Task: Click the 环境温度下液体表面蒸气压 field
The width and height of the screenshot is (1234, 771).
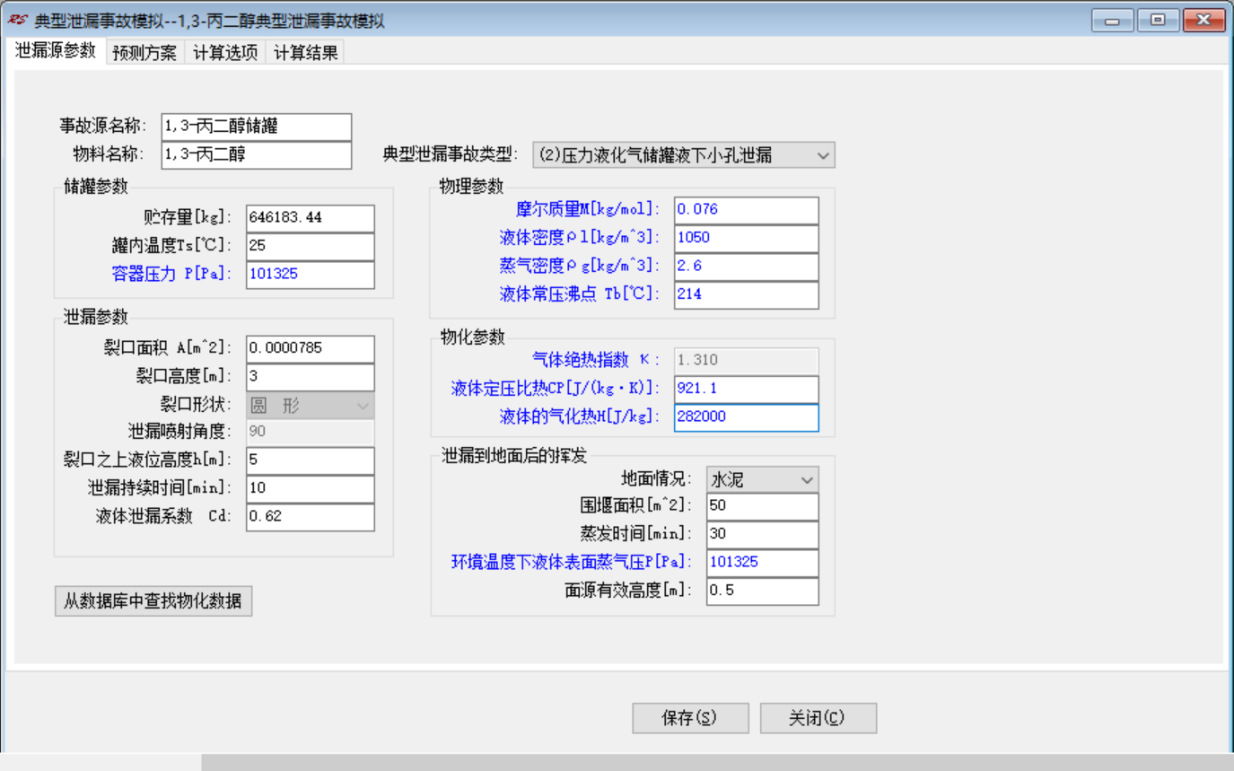Action: pos(763,563)
